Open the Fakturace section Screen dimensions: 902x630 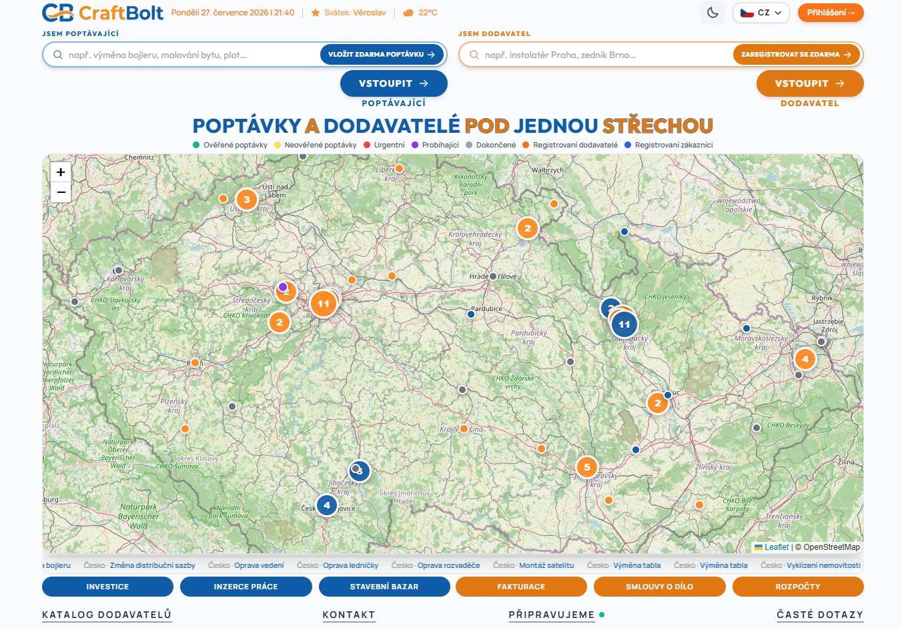pyautogui.click(x=521, y=587)
